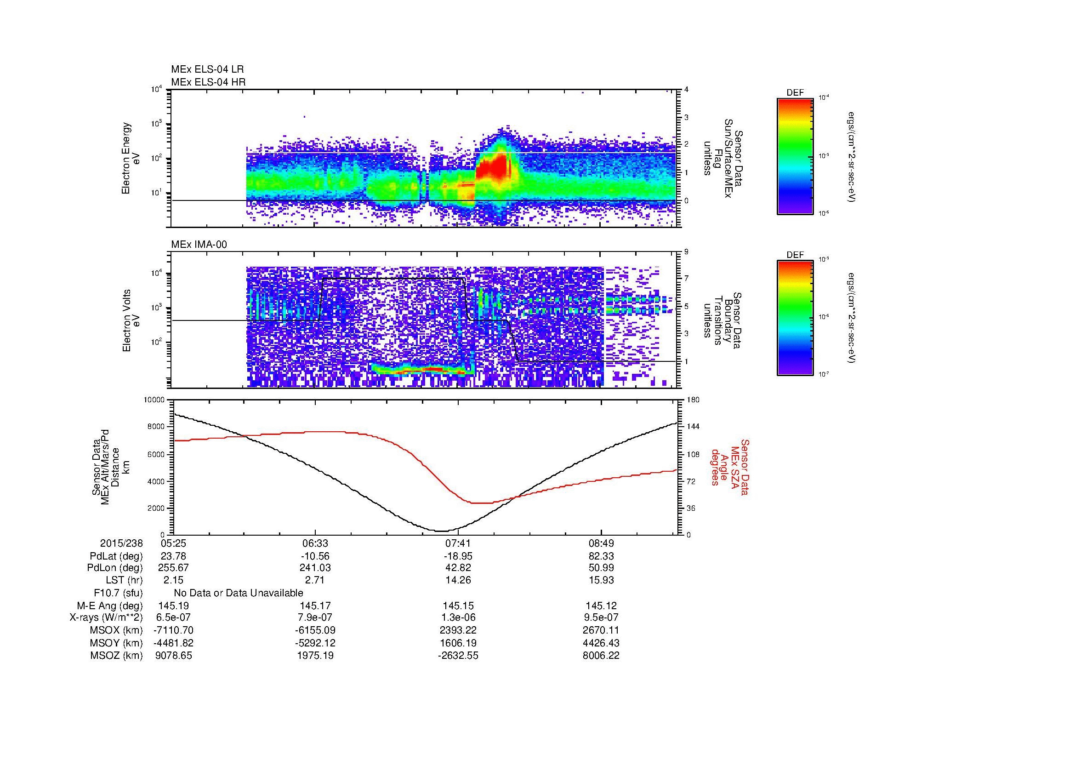1075x760 pixels.
Task: Click 'No Data or Data Unavailable' text
Action: 239,593
